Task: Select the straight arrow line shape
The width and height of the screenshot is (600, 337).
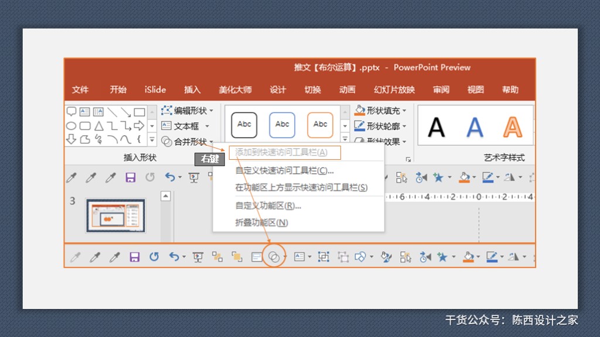Action: pos(126,112)
